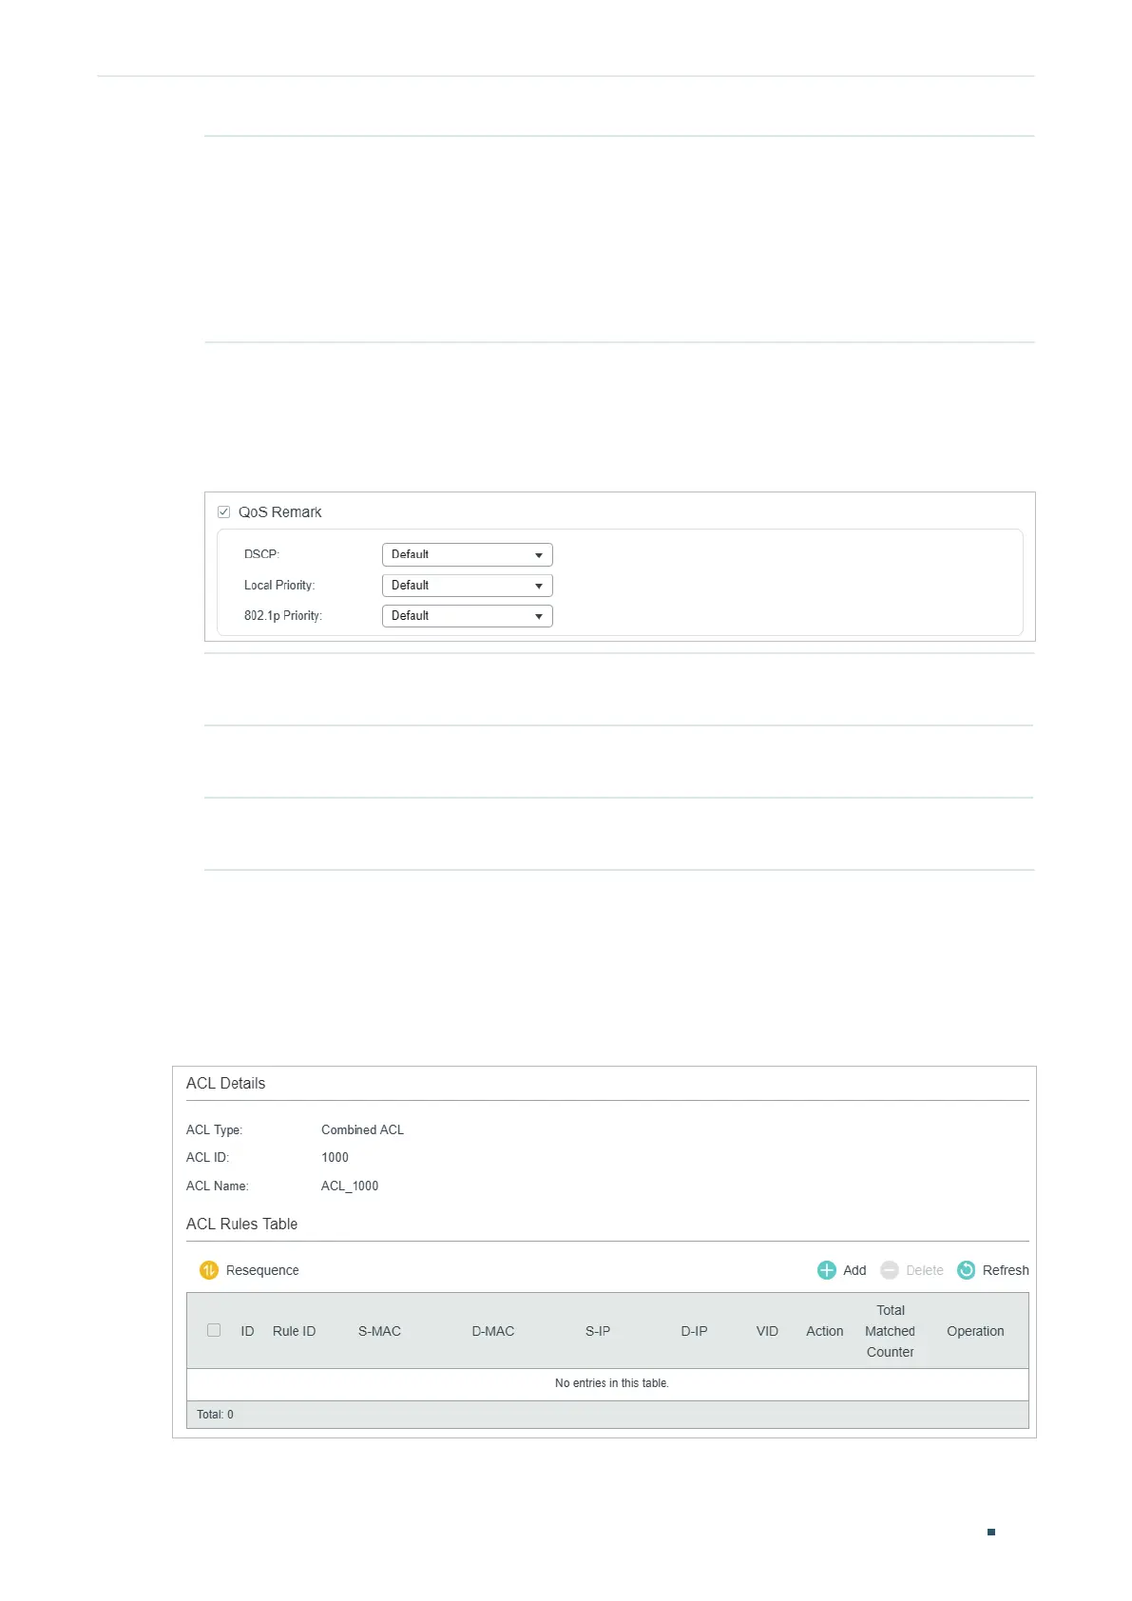
Task: Click the Refresh button label
Action: (1006, 1270)
